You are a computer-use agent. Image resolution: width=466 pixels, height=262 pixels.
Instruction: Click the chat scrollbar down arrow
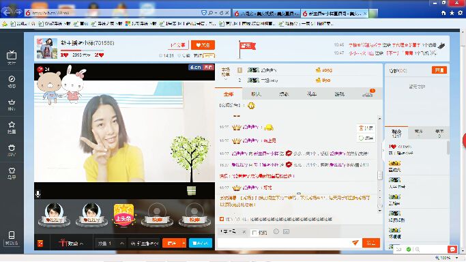pyautogui.click(x=379, y=211)
